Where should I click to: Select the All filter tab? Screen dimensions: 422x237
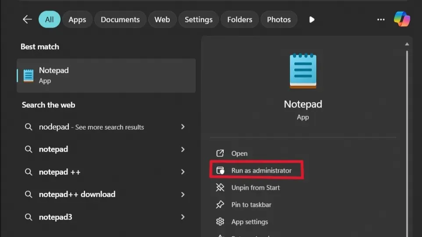pos(49,19)
